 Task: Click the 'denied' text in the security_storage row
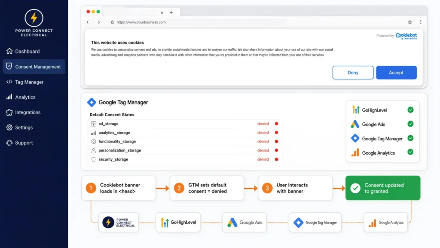263,159
